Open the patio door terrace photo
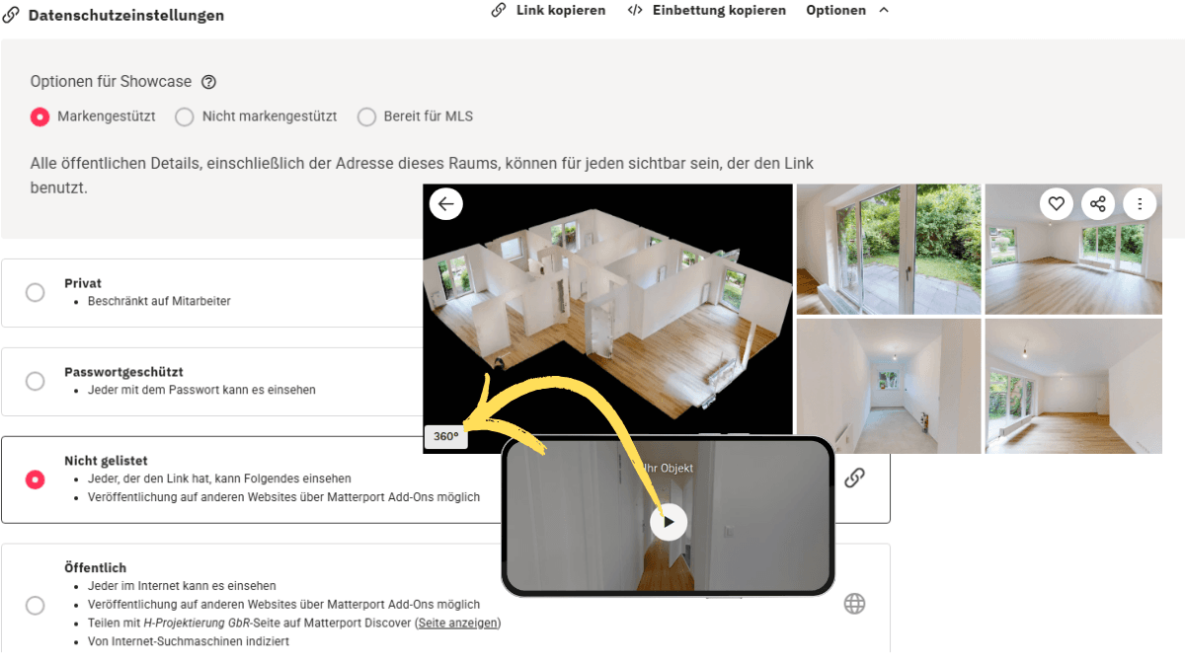The height and width of the screenshot is (666, 1185). point(889,250)
